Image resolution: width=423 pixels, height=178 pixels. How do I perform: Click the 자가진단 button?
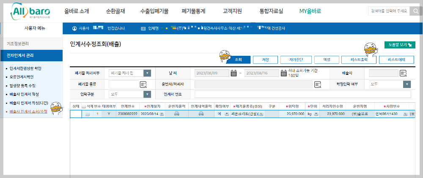coord(296,60)
